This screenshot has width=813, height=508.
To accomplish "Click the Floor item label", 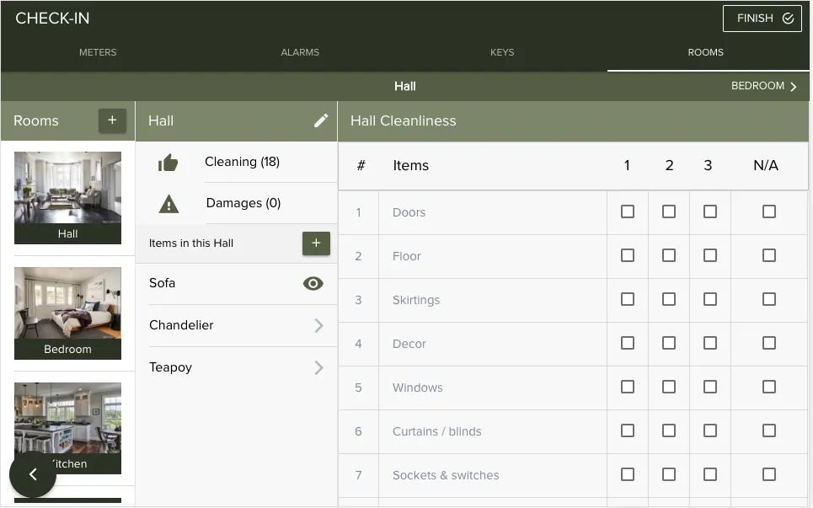I will pyautogui.click(x=406, y=256).
